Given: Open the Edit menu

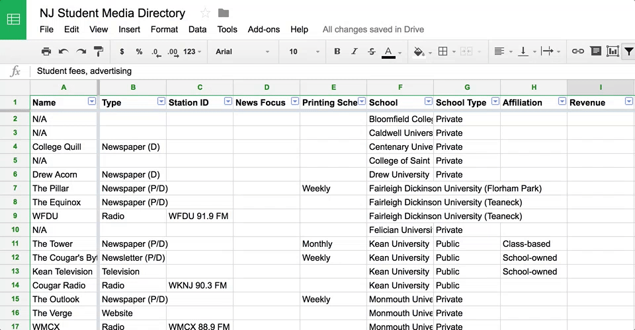Looking at the screenshot, I should click(71, 30).
